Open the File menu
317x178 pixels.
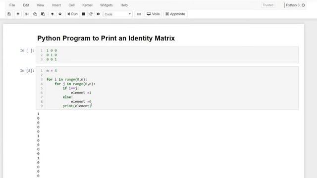[12, 5]
